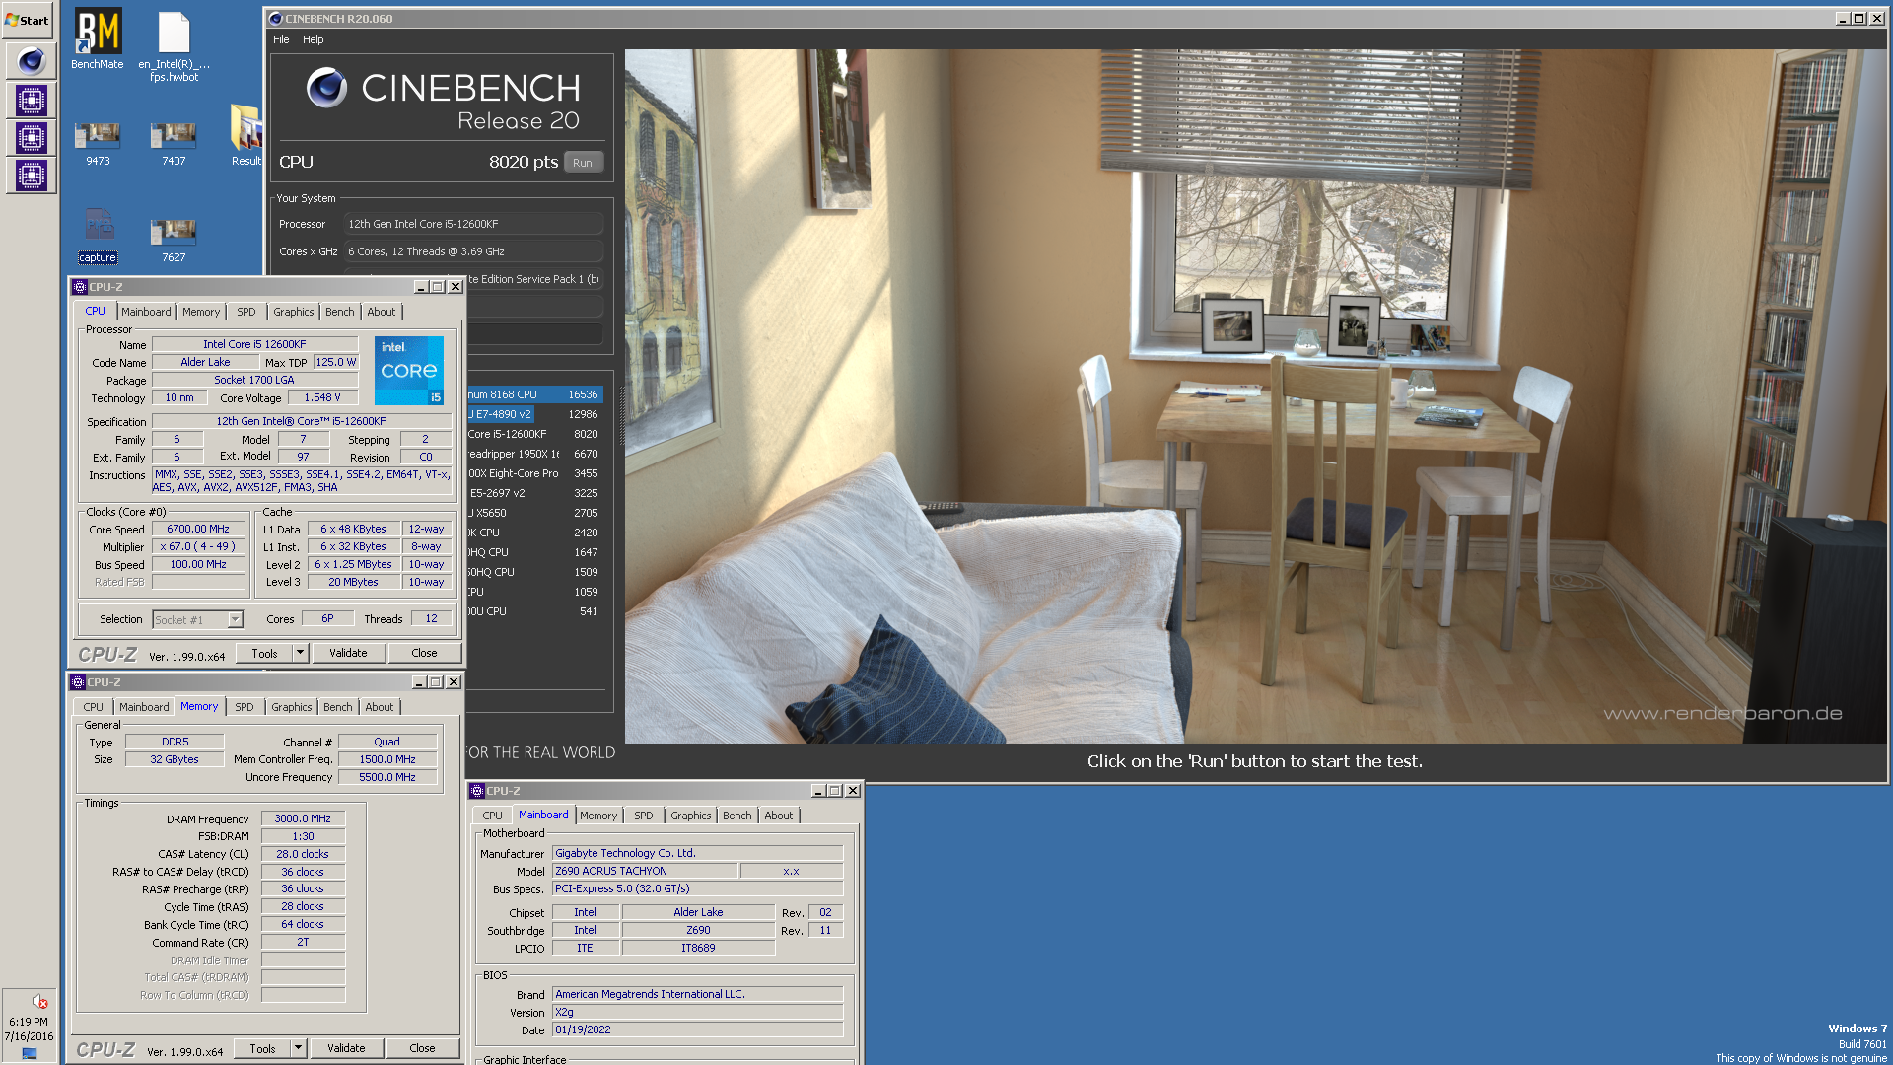This screenshot has width=1893, height=1065.
Task: Open the Windows Start button
Action: tap(28, 20)
